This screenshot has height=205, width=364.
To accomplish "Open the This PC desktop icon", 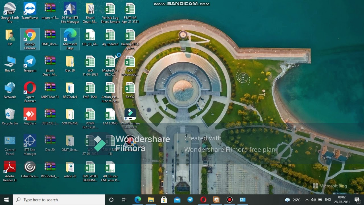I will [x=10, y=64].
